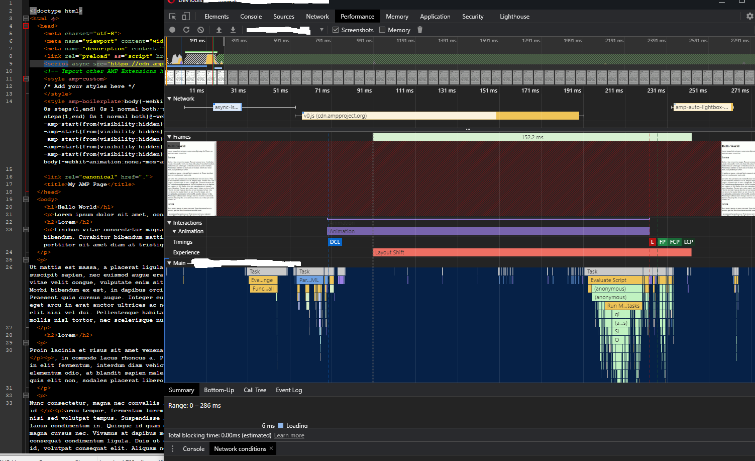The image size is (755, 461).
Task: Select the 152.2 ms frame bar
Action: coord(532,137)
